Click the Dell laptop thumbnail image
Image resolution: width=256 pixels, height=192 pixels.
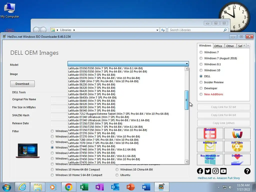(x=27, y=151)
